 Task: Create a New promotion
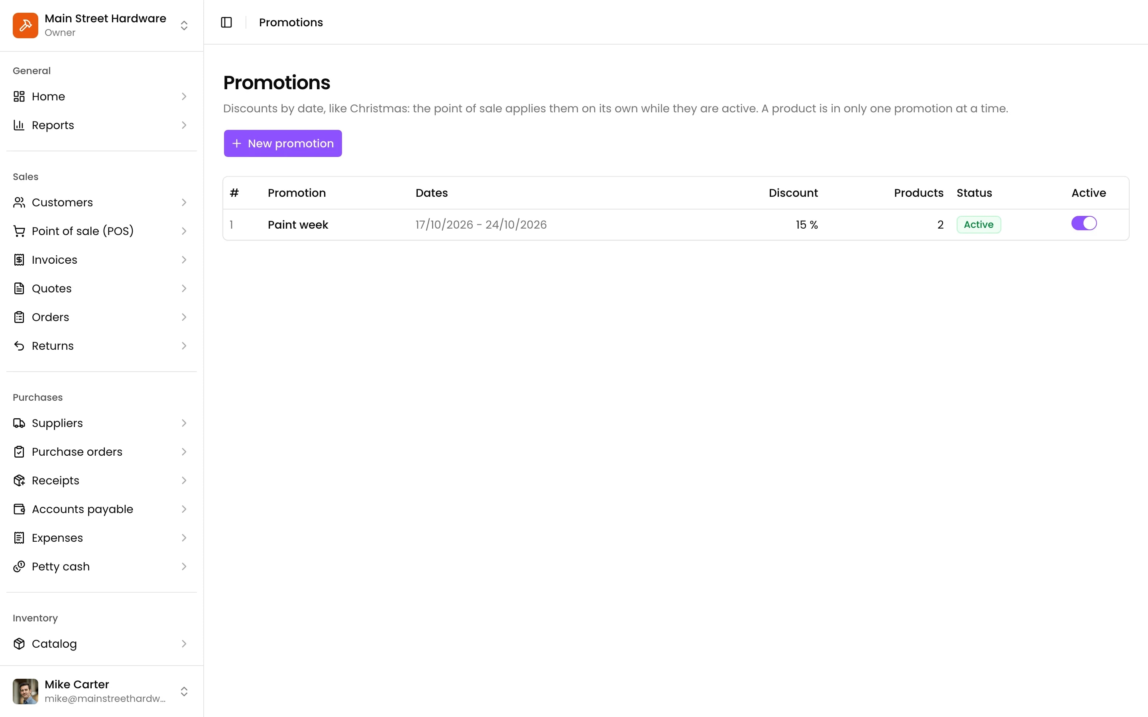[x=283, y=143]
